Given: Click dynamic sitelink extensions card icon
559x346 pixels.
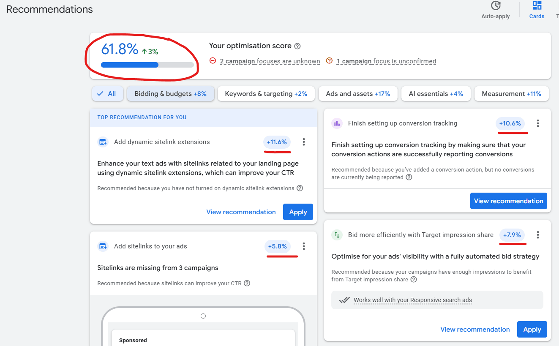Looking at the screenshot, I should point(103,142).
